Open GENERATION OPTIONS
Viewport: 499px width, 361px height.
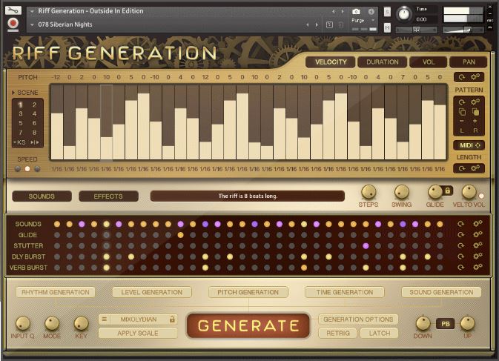[358, 319]
